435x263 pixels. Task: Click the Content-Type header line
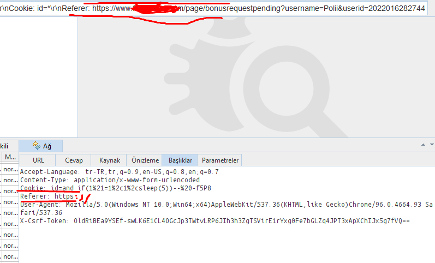(110, 180)
